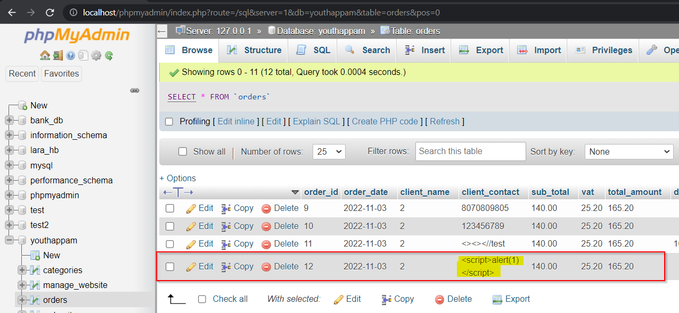Reload navigation panel with green arrow
679x313 pixels.
coord(109,55)
